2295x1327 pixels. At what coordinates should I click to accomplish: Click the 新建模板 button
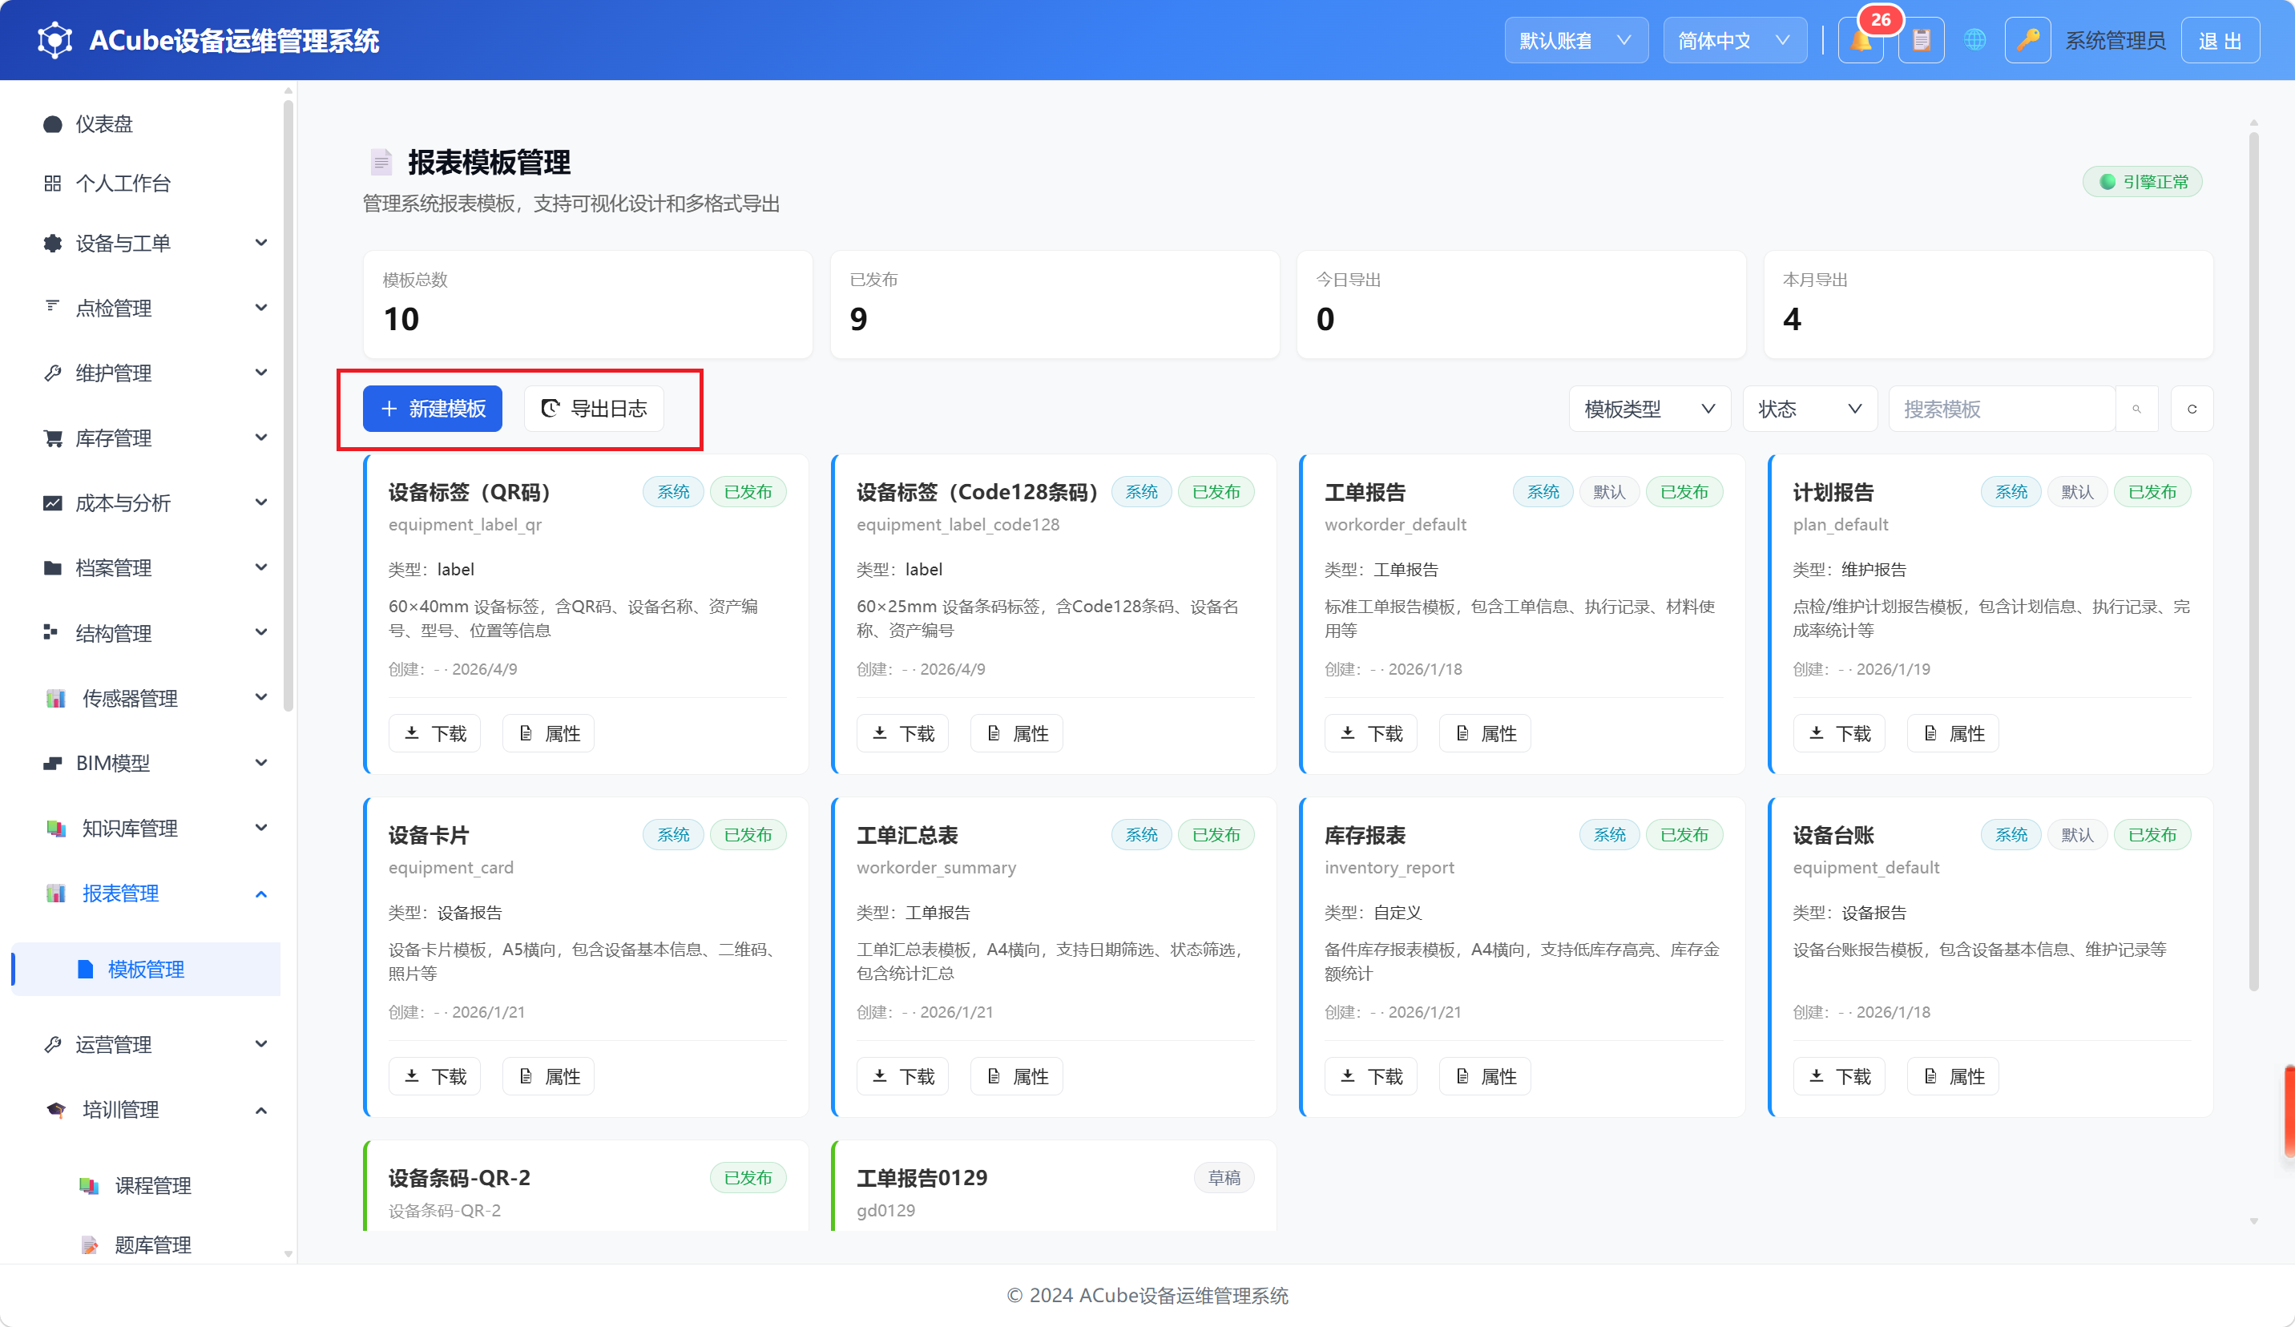pyautogui.click(x=433, y=409)
